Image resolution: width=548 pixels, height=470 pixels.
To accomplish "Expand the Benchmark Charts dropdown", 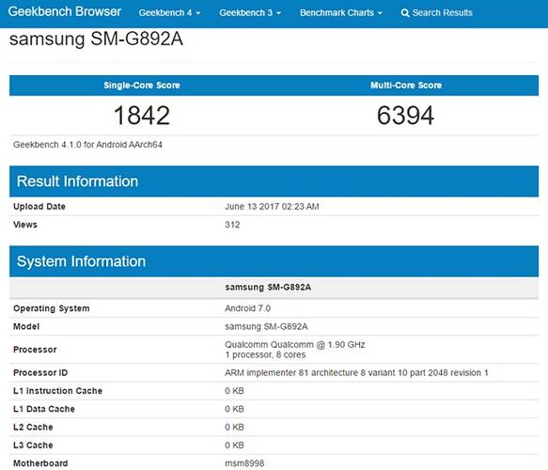I will click(341, 13).
